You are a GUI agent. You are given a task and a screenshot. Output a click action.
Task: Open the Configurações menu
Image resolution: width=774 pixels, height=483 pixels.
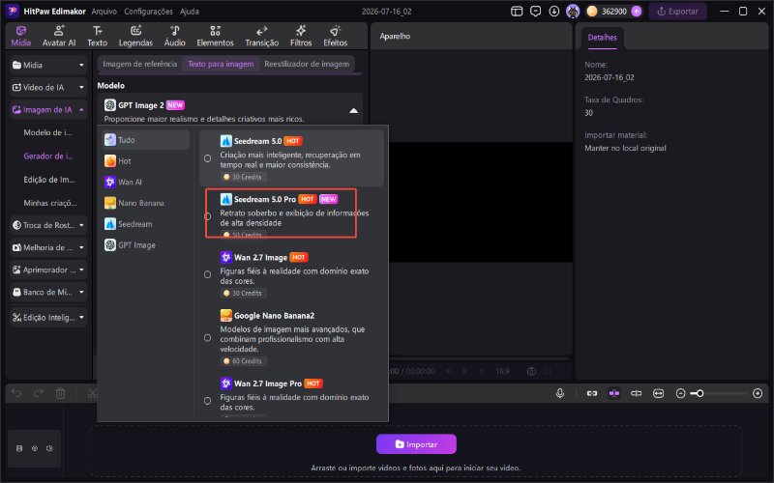point(148,12)
